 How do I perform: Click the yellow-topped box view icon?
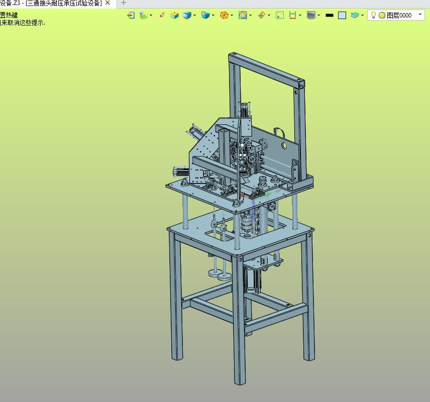pos(174,16)
